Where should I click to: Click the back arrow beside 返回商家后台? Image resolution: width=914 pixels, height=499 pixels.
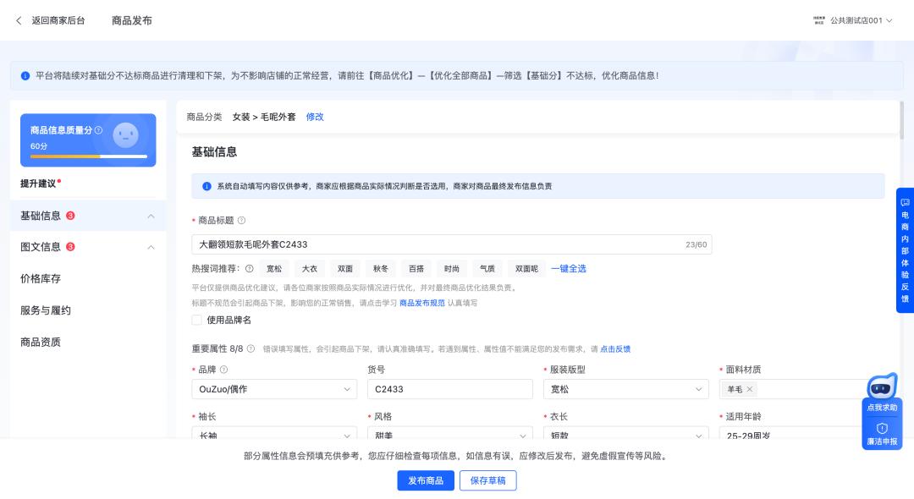coord(19,20)
